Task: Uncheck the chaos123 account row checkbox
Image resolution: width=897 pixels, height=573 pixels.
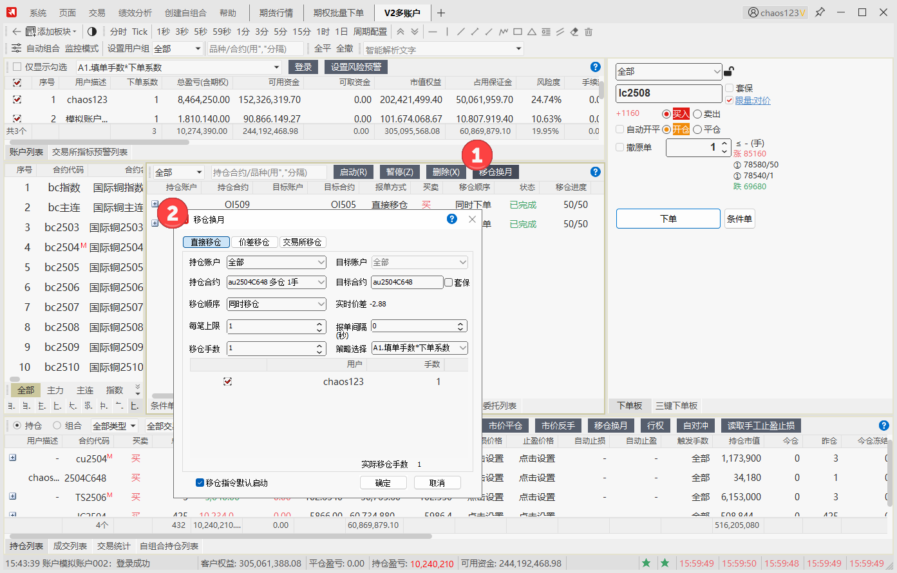Action: pyautogui.click(x=17, y=100)
